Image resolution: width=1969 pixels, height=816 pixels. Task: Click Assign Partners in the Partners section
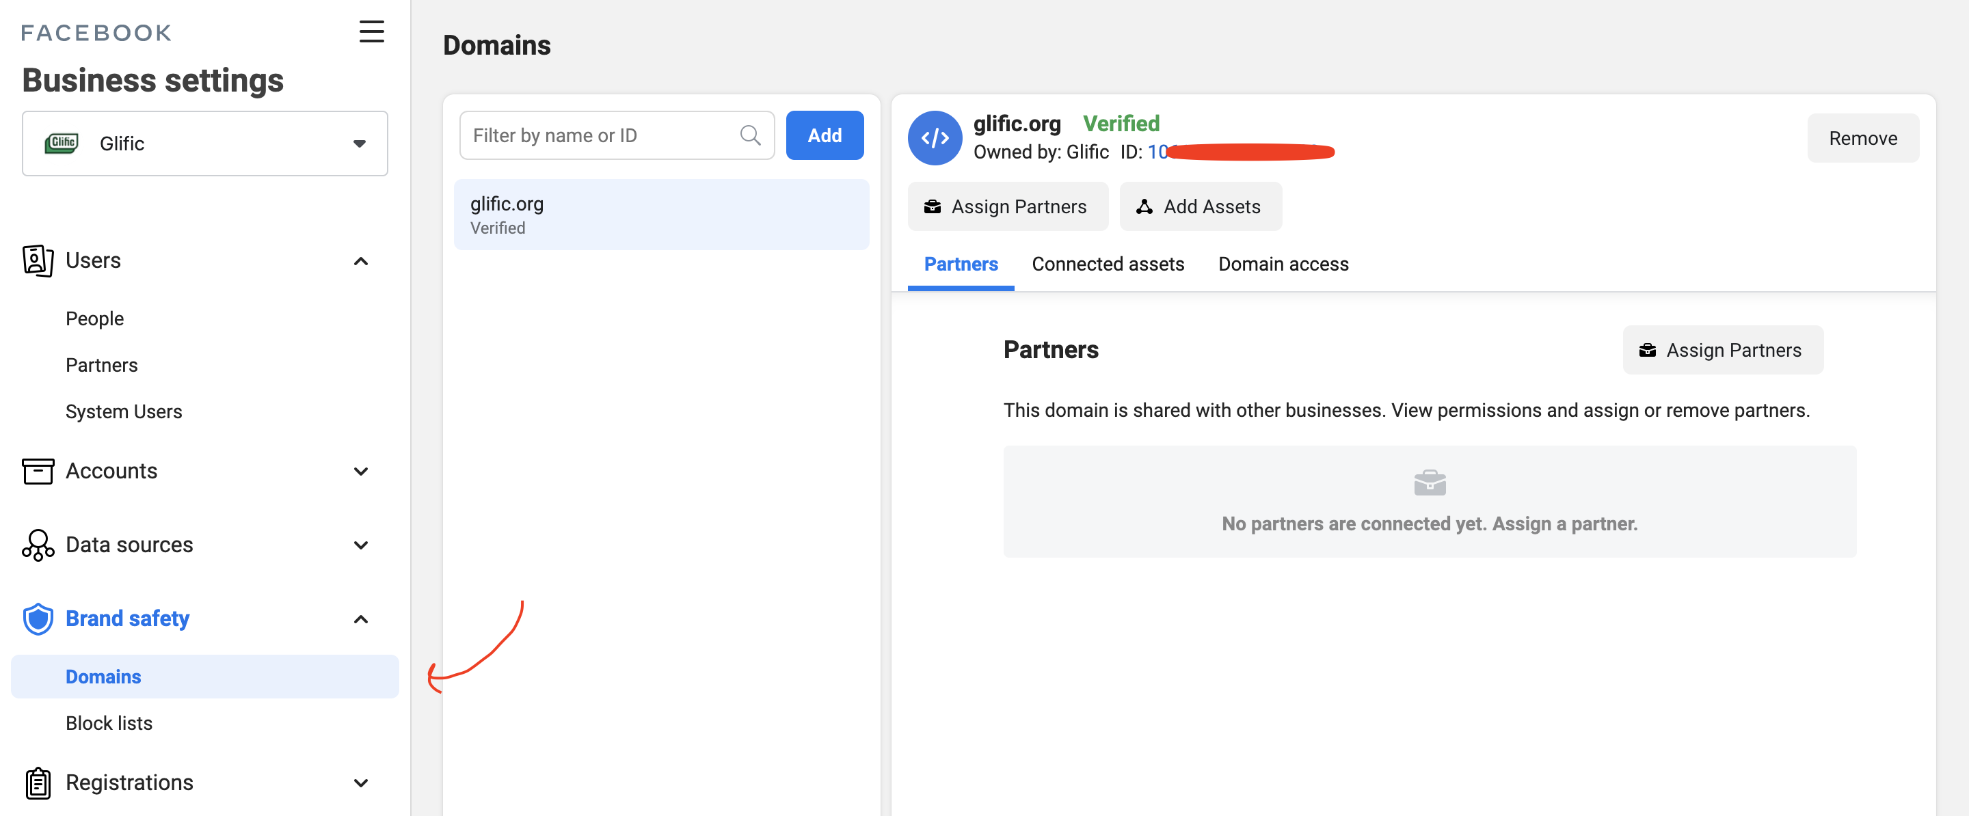coord(1722,350)
